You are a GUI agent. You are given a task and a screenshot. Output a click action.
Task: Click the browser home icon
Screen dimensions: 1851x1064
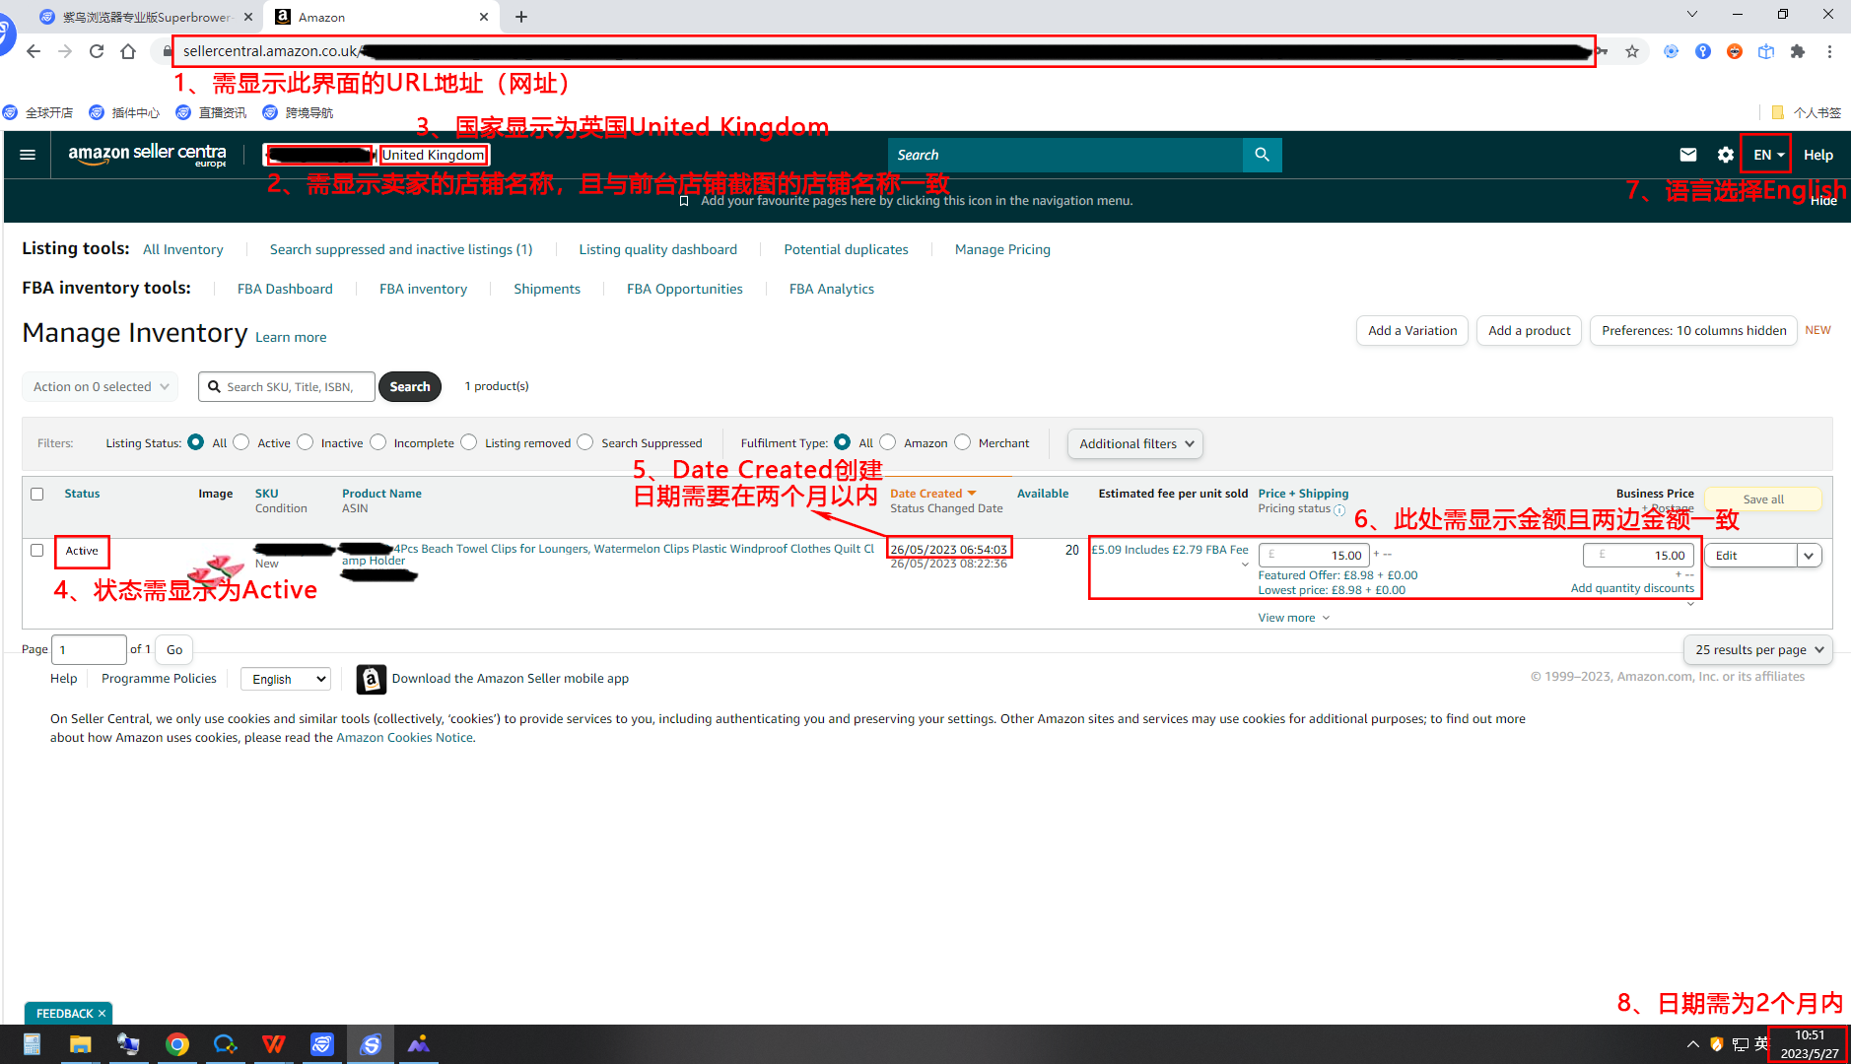128,51
